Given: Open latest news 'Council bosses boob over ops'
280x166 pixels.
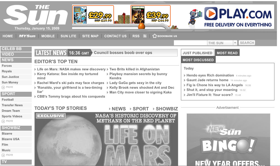Looking at the screenshot, I should (x=123, y=53).
